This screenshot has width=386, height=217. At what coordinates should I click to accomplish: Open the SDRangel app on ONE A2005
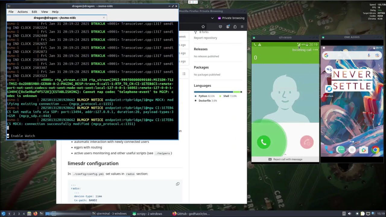329,70
